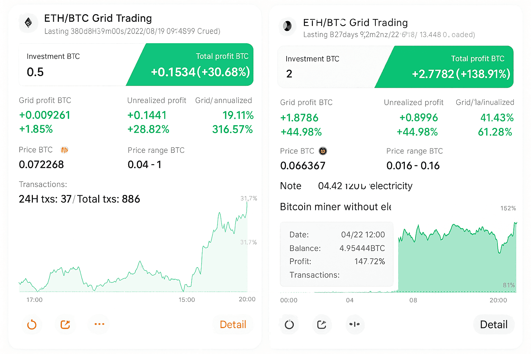Click the Investment BTC value 0.5
Image resolution: width=531 pixels, height=354 pixels.
pos(35,72)
